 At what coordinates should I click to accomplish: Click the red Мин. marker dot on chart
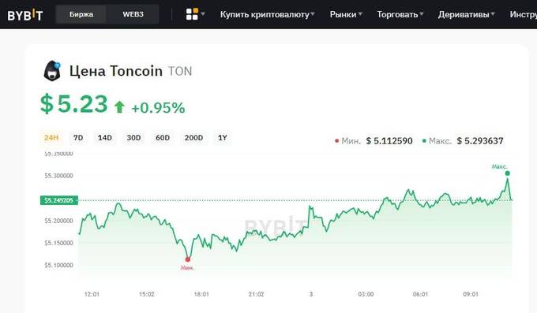(188, 259)
